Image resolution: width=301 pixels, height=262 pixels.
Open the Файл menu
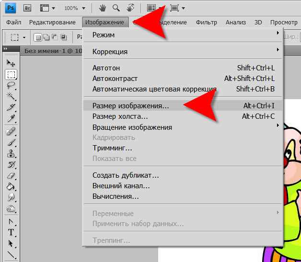pyautogui.click(x=13, y=22)
